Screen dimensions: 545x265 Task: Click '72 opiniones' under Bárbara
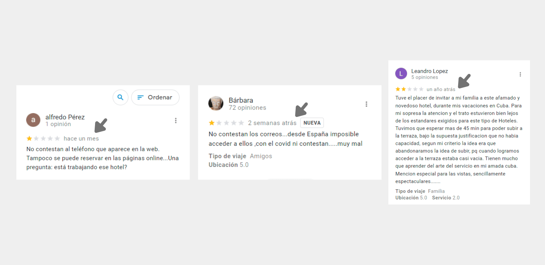pyautogui.click(x=247, y=108)
